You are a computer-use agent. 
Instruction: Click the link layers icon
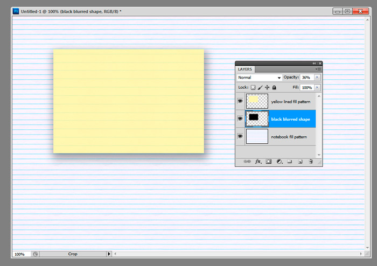[x=247, y=161]
